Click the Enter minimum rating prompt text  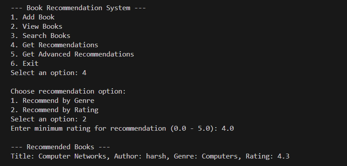114,128
